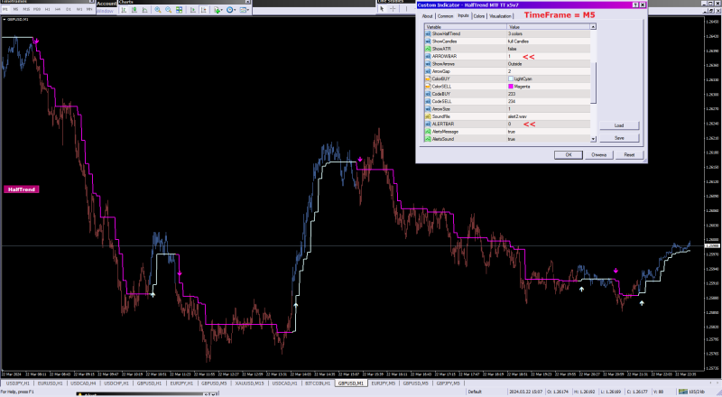722x397 pixels.
Task: Click the Variable column header
Action: 466,27
